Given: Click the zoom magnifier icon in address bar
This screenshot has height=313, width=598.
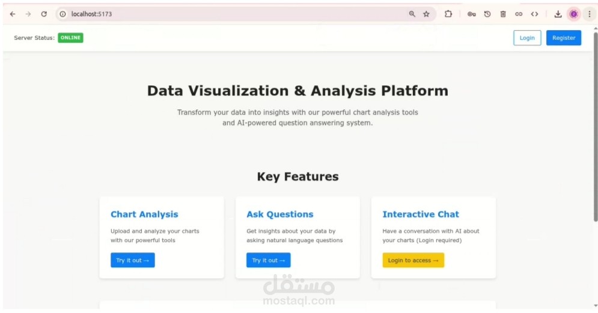Looking at the screenshot, I should point(412,14).
